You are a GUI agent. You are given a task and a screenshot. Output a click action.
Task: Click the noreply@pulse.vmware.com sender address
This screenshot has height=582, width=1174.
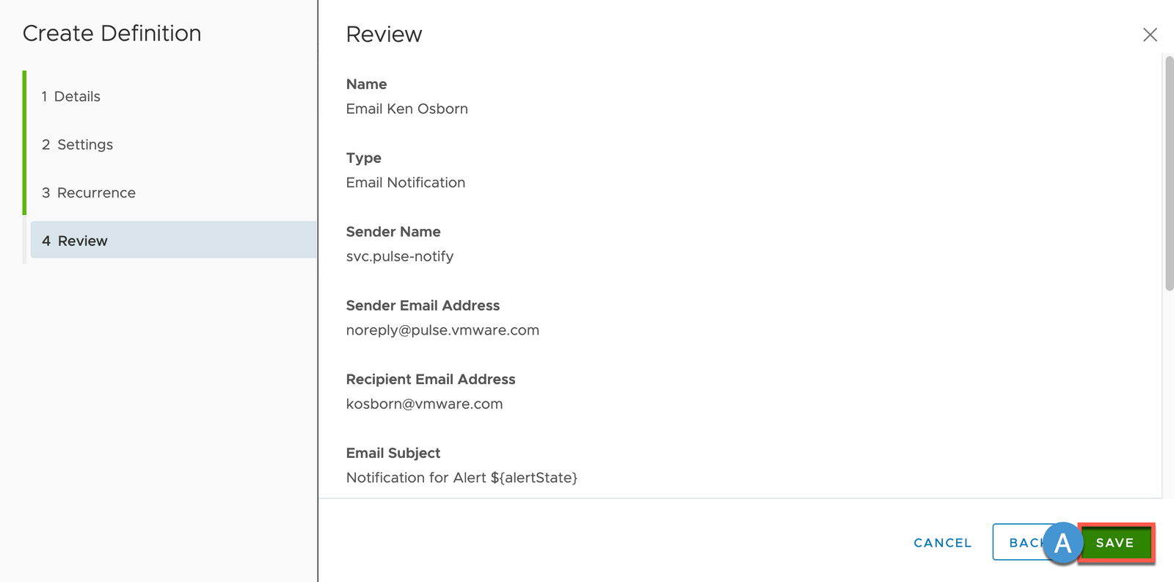[442, 330]
